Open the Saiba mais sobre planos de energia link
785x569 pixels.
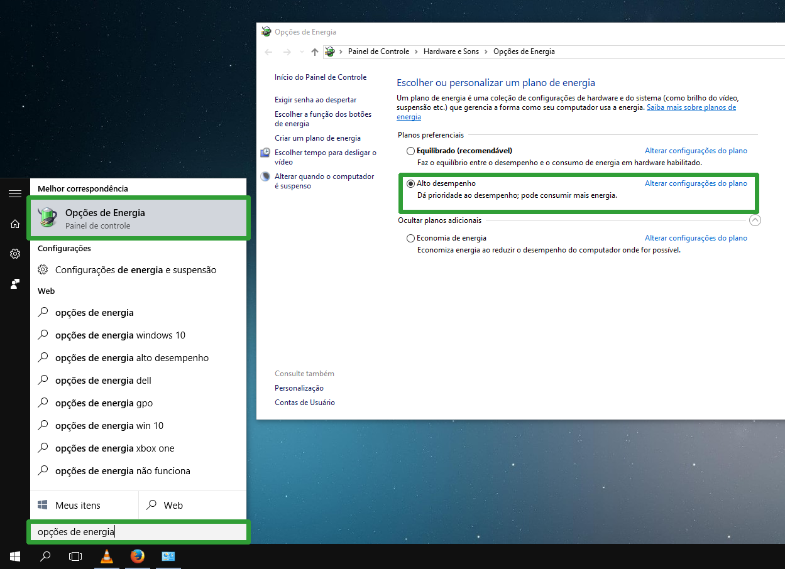pyautogui.click(x=691, y=108)
